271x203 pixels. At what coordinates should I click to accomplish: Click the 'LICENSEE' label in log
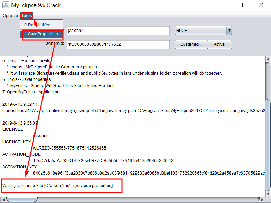pos(13,129)
